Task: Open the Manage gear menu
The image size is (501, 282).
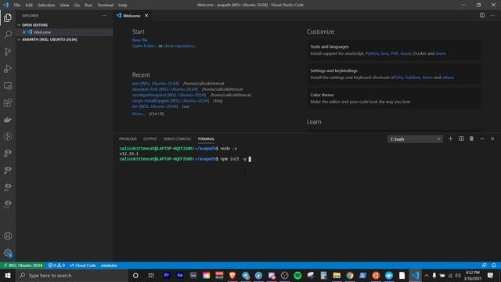Action: click(8, 253)
